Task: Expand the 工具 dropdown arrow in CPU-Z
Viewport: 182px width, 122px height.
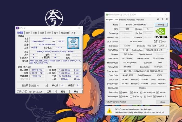Action: click(55, 91)
